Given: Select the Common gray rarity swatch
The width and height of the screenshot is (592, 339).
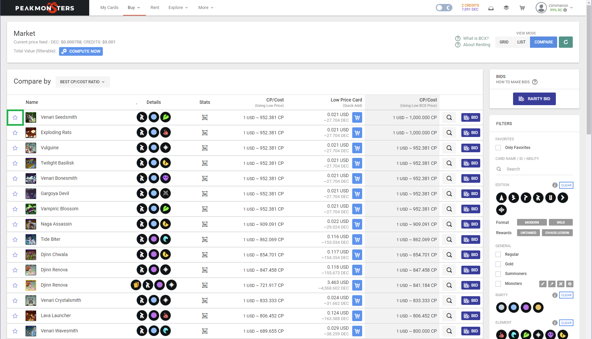Looking at the screenshot, I should click(x=501, y=307).
